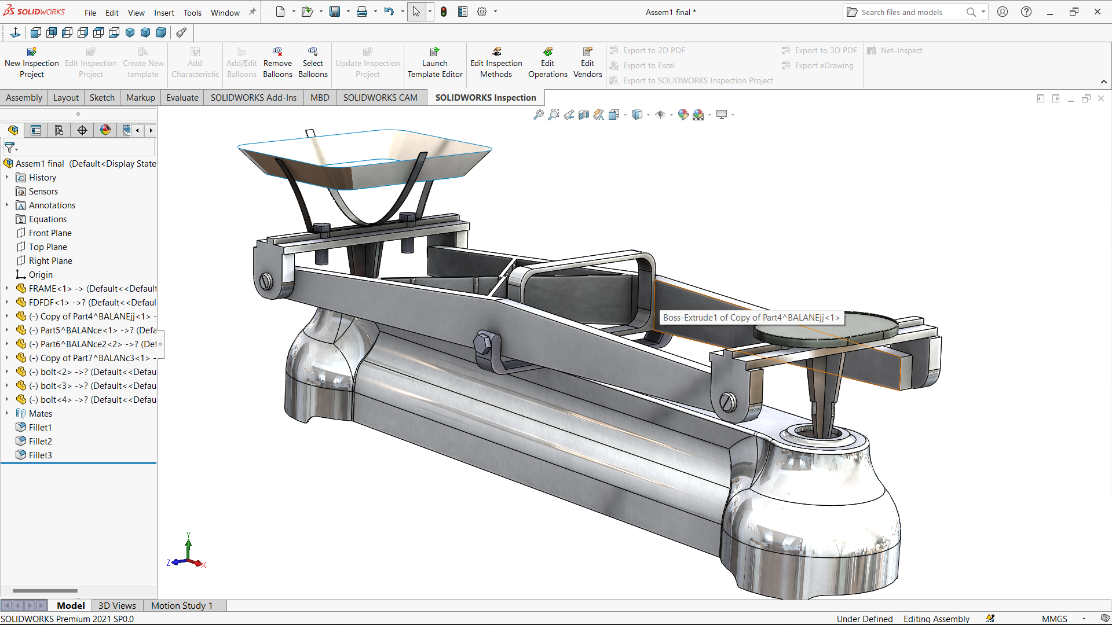The image size is (1112, 625).
Task: Click Edit Inspection Methods button
Action: [496, 62]
